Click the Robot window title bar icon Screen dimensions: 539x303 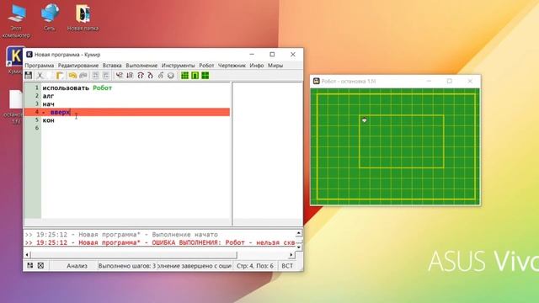[x=317, y=81]
